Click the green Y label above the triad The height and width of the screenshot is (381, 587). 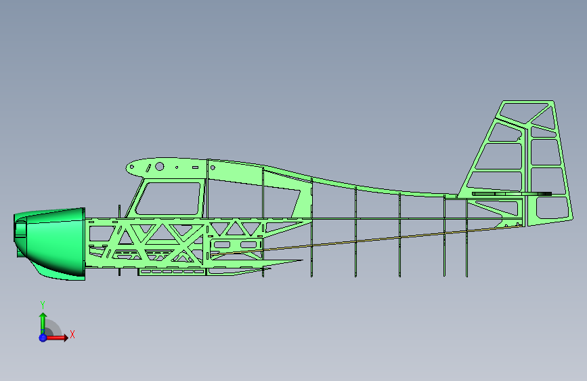(x=43, y=305)
